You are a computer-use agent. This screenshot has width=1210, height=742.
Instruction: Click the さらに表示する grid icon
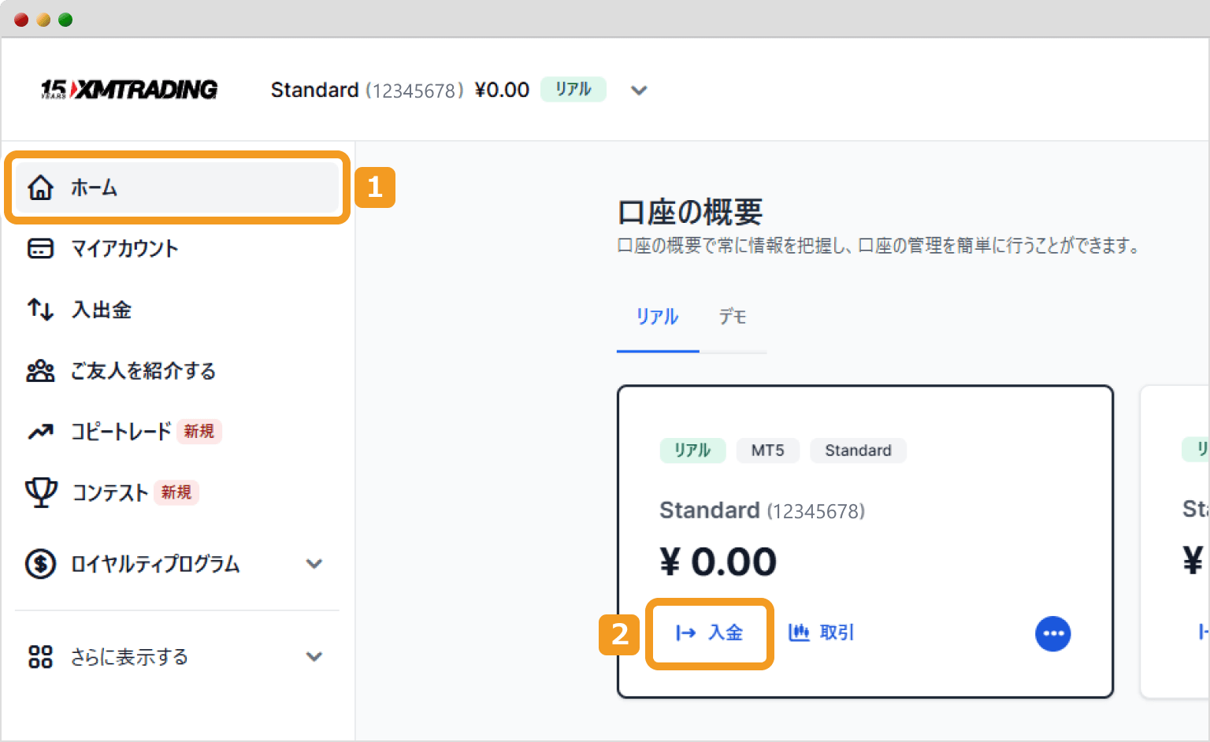(x=40, y=656)
